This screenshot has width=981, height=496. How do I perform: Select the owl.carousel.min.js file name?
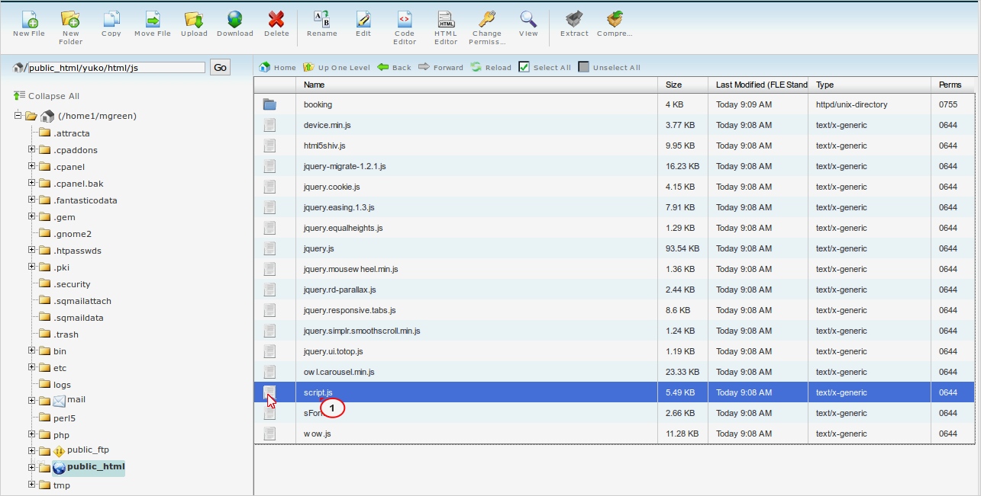(339, 372)
